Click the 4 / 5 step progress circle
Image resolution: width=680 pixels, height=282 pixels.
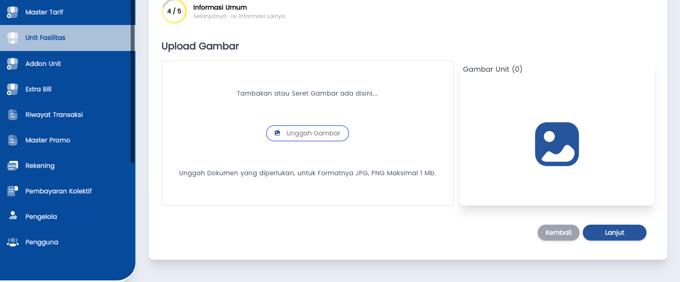pos(174,11)
